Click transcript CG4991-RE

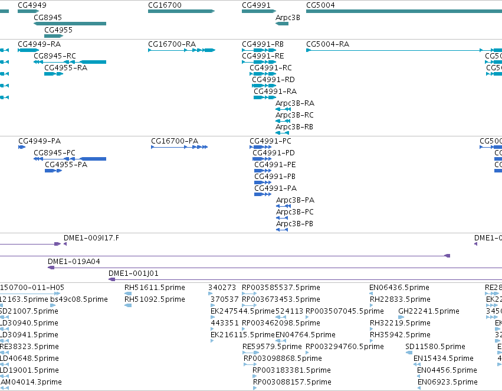point(263,56)
